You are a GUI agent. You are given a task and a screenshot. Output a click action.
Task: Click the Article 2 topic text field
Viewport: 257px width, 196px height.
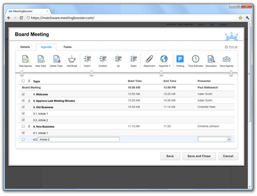pos(79,139)
